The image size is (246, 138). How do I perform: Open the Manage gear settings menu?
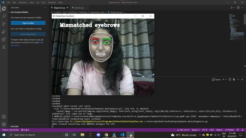pos(4,124)
